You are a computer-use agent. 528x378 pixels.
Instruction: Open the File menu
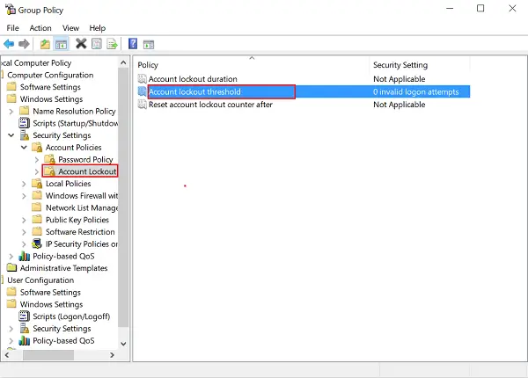click(13, 28)
